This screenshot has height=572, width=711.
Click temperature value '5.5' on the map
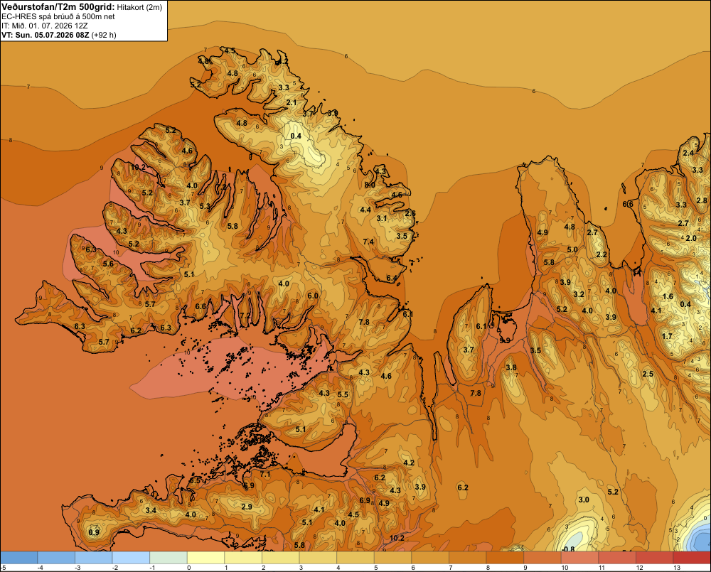pos(343,394)
